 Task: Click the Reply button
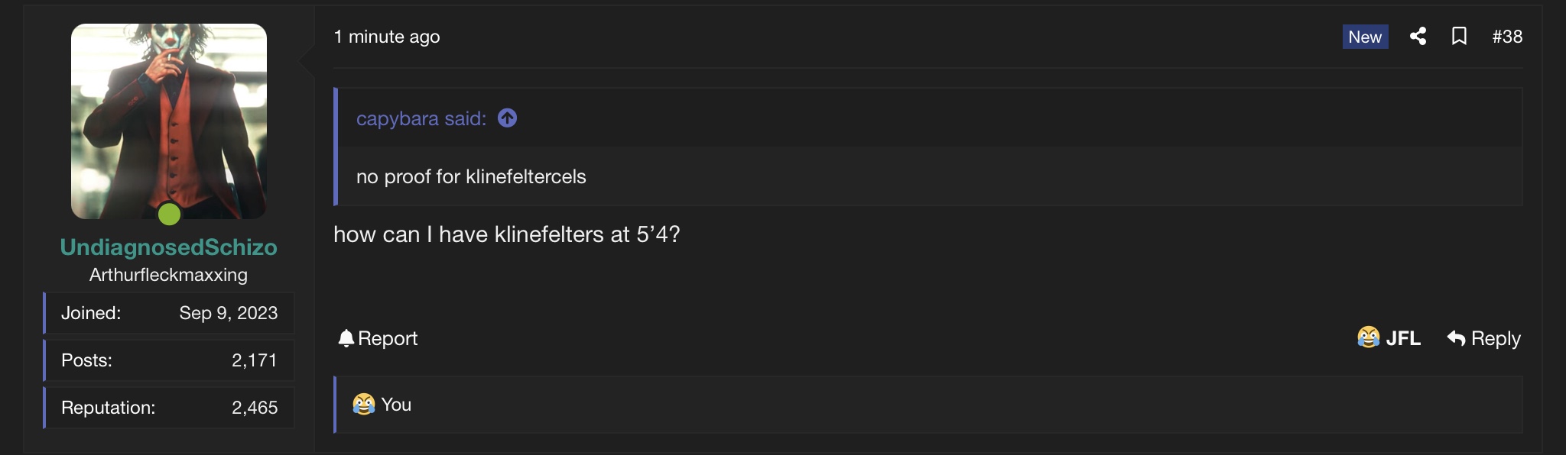(1483, 338)
